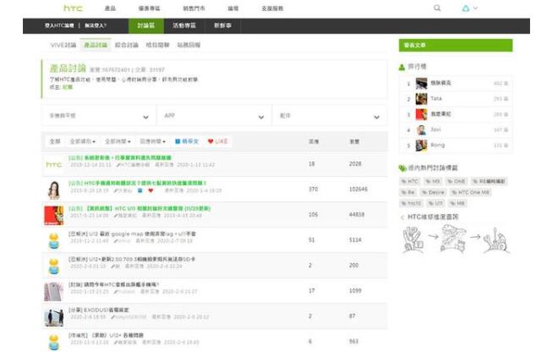Screen dimensions: 547x357
Task: Open the 支援服務 top navigation menu
Action: click(x=272, y=8)
